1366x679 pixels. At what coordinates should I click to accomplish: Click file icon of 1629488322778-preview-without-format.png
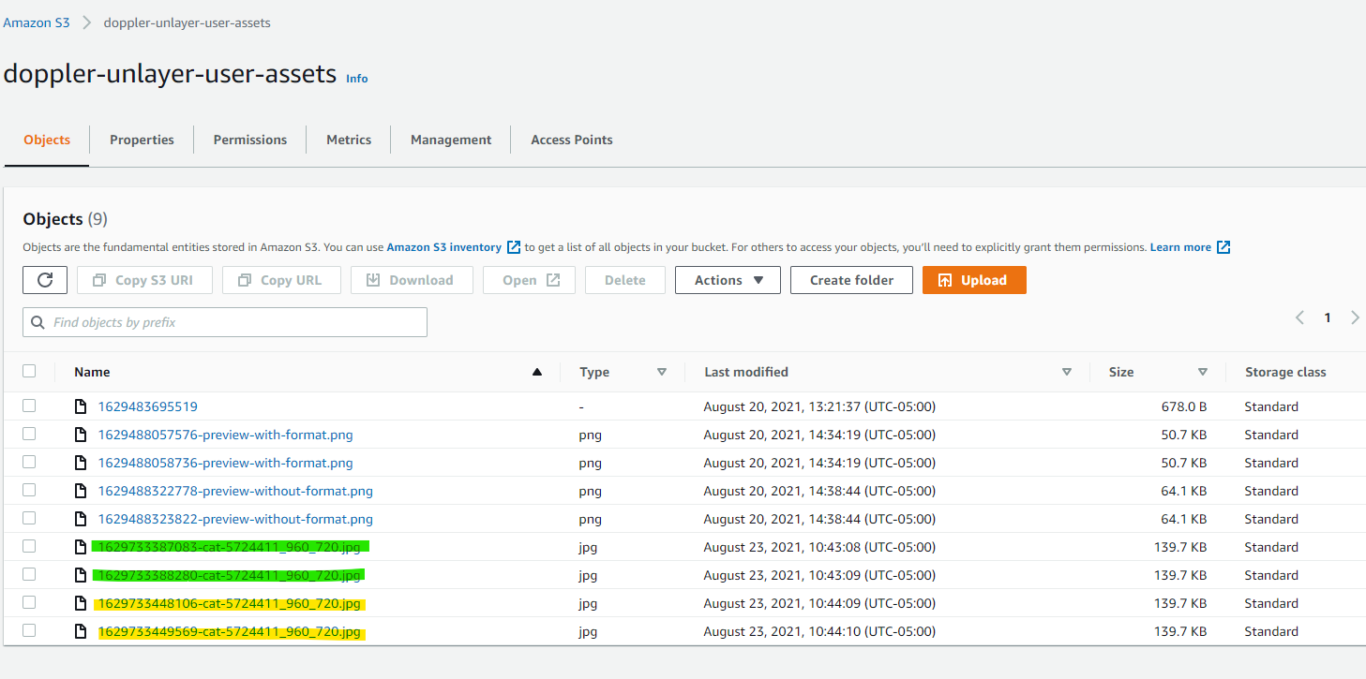pos(81,491)
